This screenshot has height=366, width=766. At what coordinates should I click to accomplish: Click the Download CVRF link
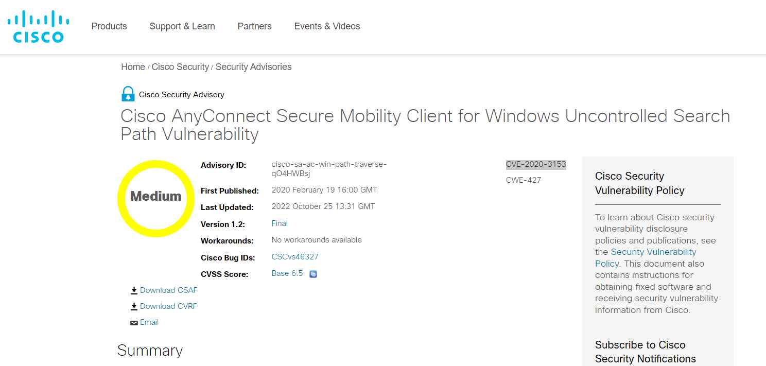click(x=168, y=306)
